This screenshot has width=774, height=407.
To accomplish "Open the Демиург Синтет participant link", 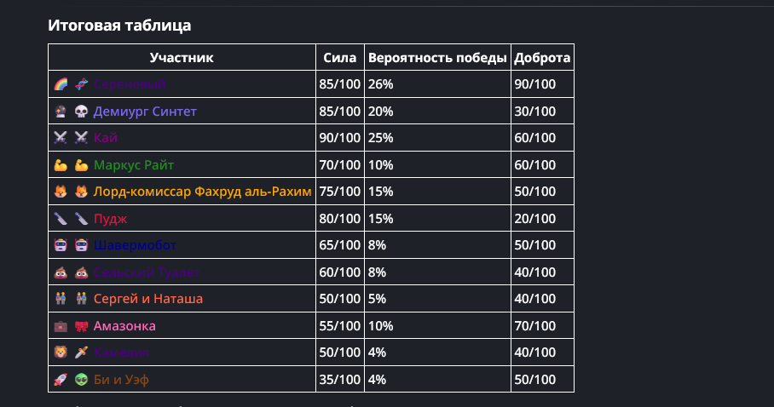I will [x=145, y=112].
